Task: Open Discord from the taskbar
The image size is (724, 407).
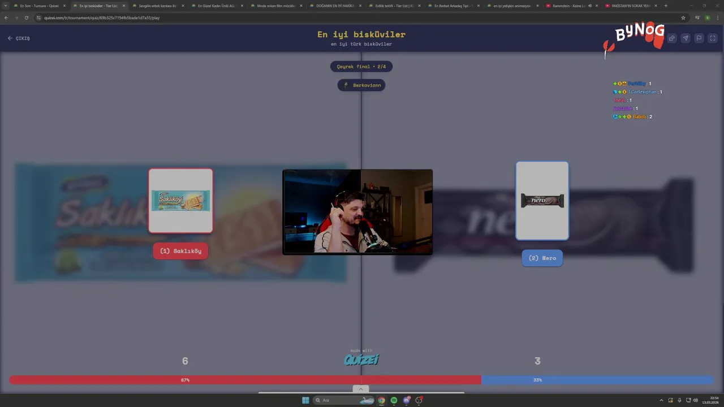Action: point(407,400)
